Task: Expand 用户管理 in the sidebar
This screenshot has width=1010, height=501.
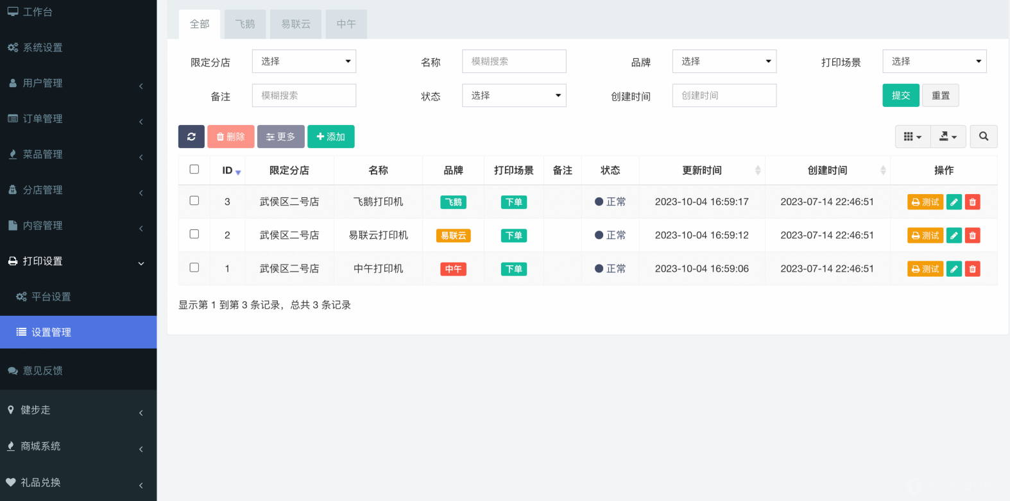Action: [78, 83]
